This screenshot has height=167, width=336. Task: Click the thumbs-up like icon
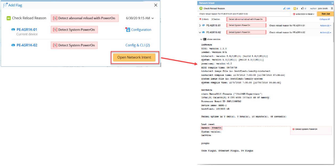point(302,9)
